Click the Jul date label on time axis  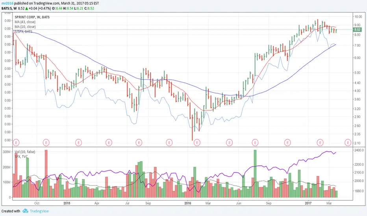(127, 203)
